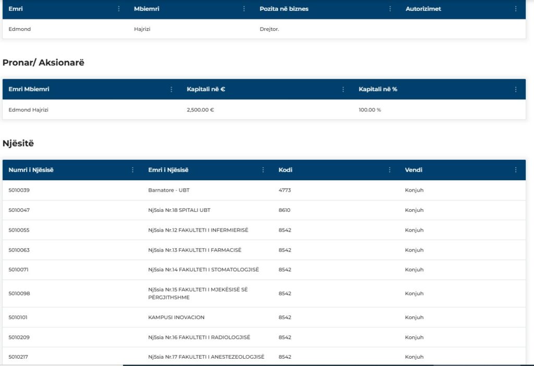
Task: Open column menu for Emri Mbiemri header
Action: 171,89
